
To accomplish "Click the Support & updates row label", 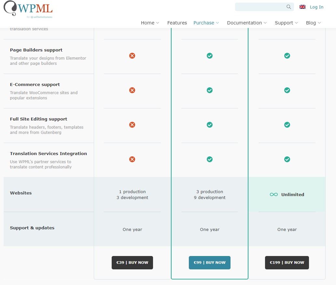I will coord(32,228).
